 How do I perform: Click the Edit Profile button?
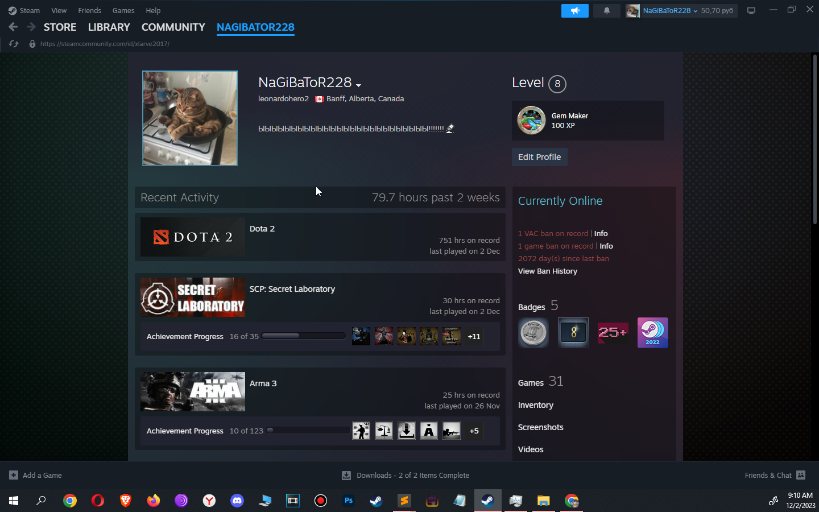point(539,157)
